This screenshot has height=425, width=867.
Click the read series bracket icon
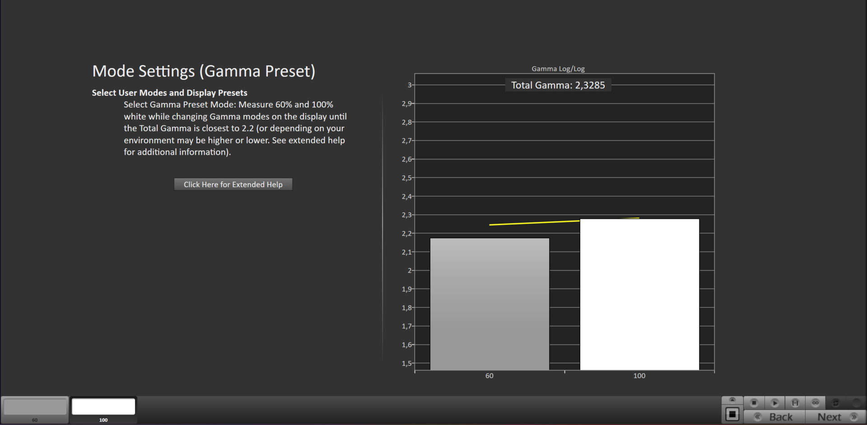[795, 403]
